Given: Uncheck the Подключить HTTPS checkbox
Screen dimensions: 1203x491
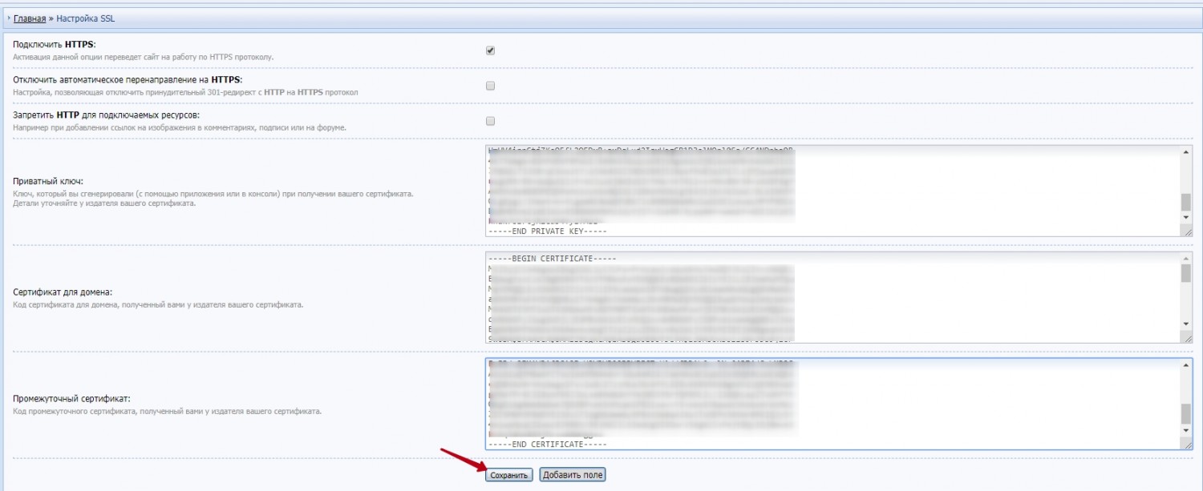Looking at the screenshot, I should (x=491, y=50).
